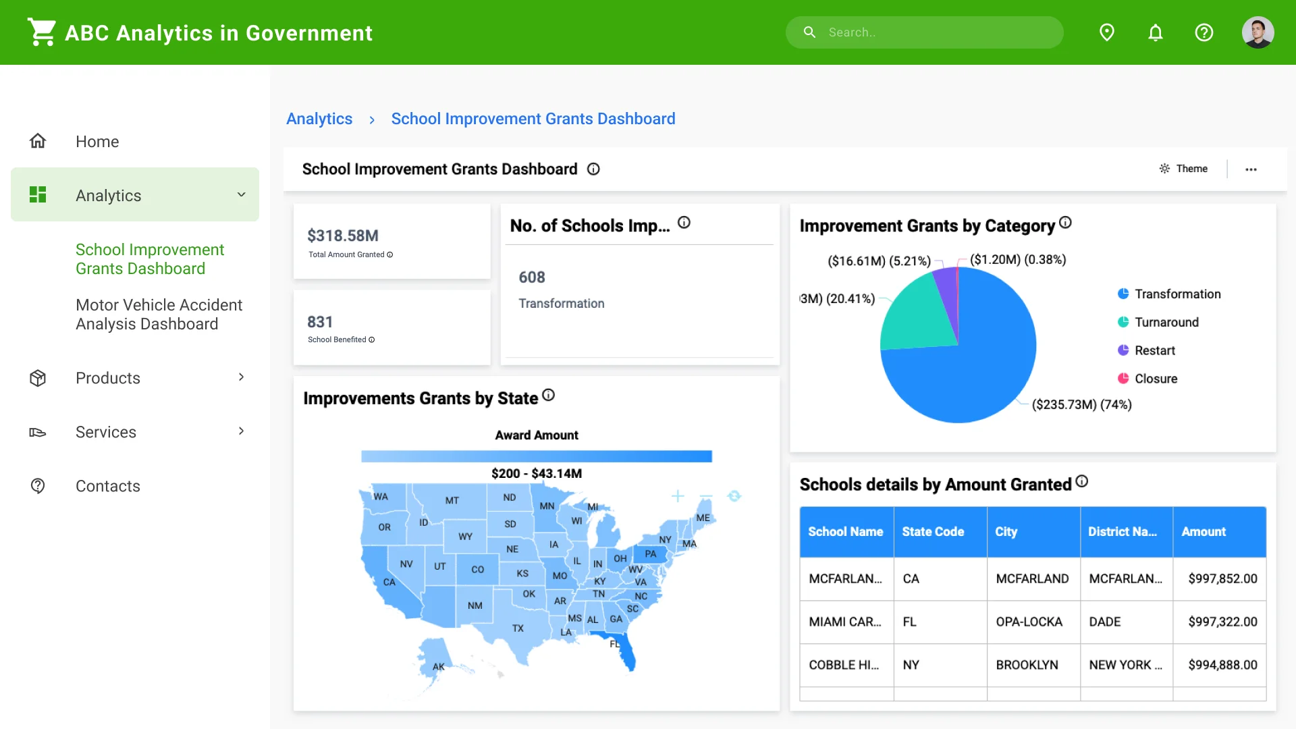Open dashboard more options ellipsis
1296x729 pixels.
(1251, 169)
